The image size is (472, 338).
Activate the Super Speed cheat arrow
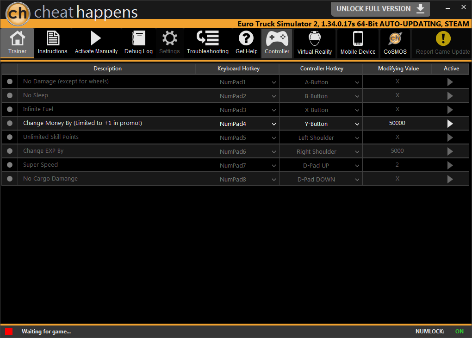(x=450, y=165)
